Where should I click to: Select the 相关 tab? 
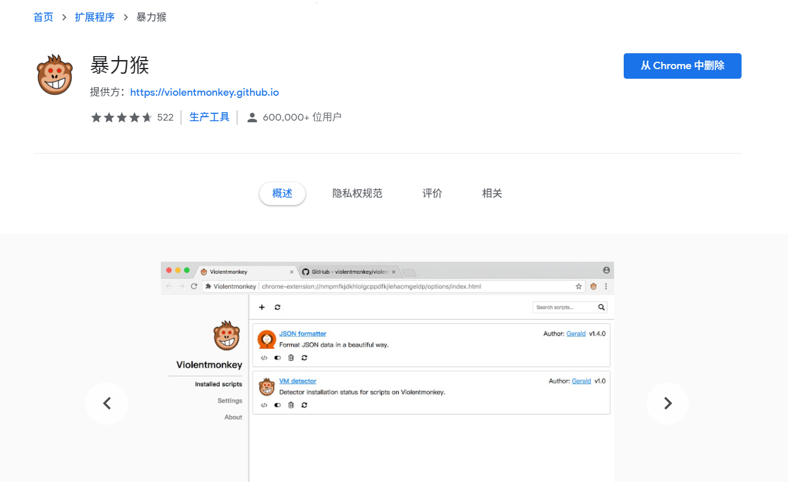pyautogui.click(x=492, y=194)
